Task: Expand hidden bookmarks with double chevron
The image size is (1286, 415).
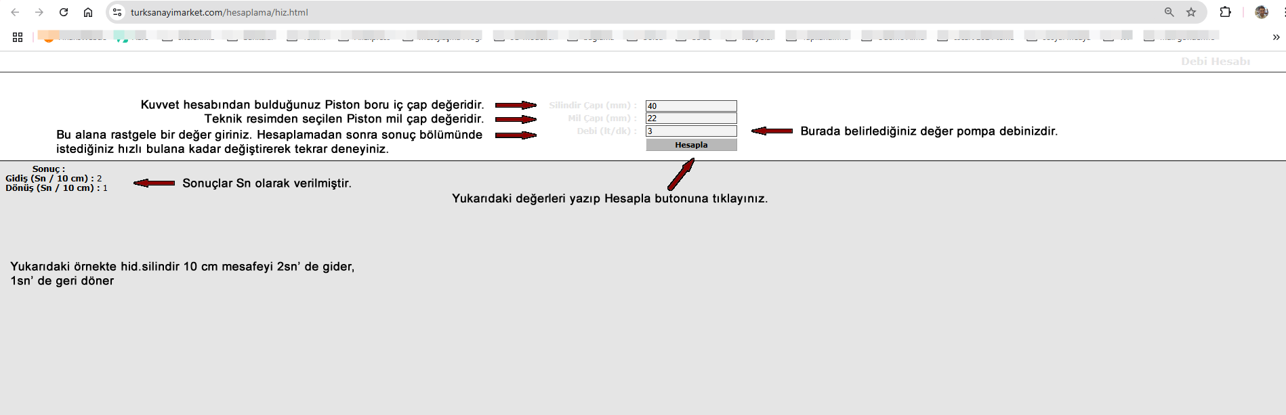Action: (1276, 37)
